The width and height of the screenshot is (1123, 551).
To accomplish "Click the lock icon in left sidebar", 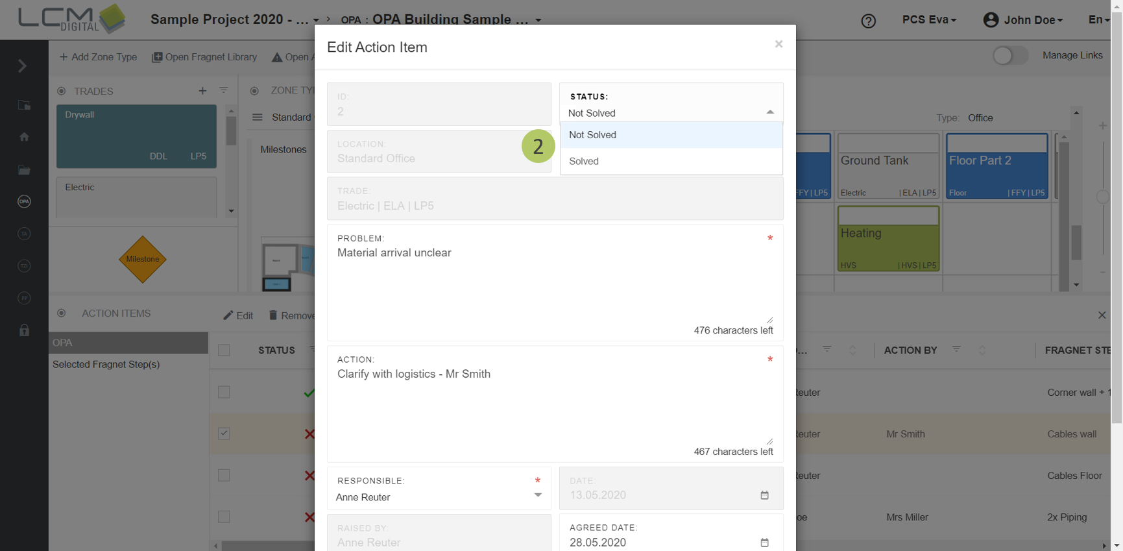I will pos(24,330).
